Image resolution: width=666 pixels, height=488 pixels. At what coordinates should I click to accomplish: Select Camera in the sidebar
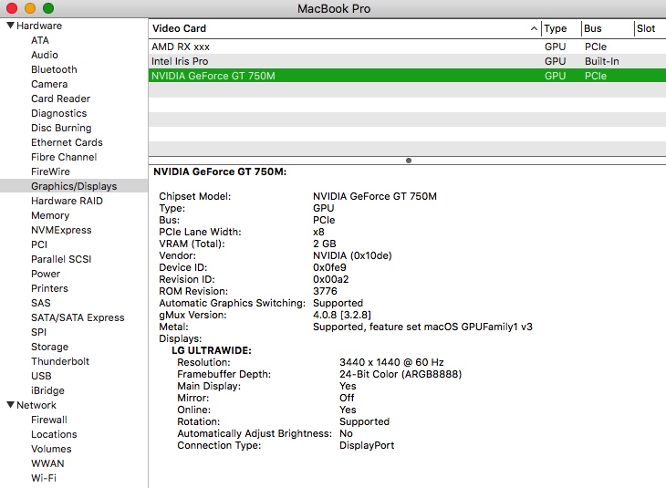pos(49,84)
